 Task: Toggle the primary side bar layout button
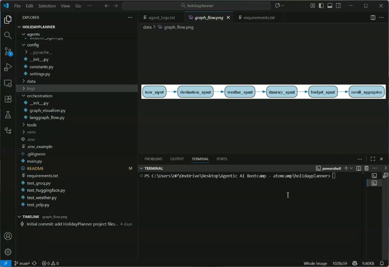point(321,6)
